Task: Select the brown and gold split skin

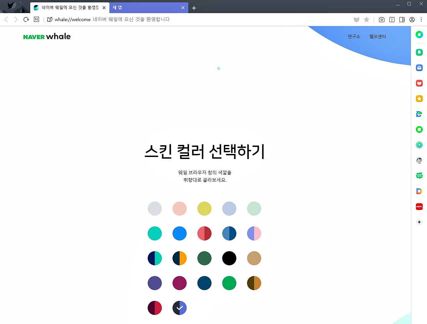Action: pyautogui.click(x=254, y=283)
